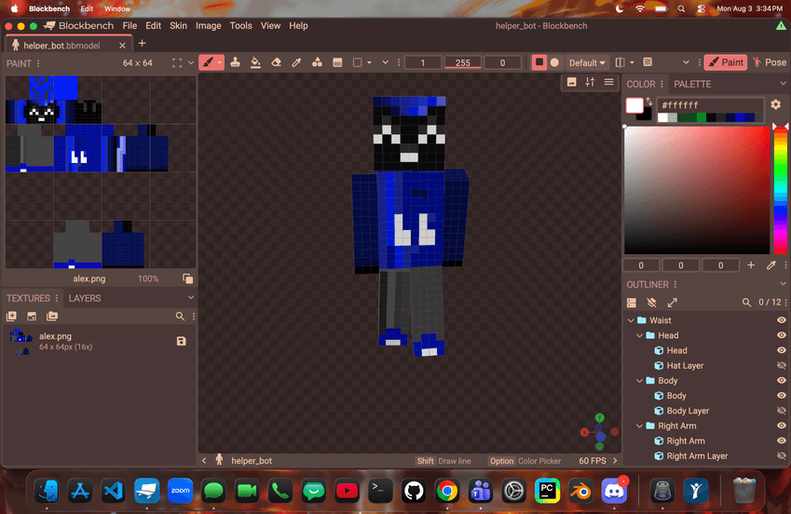This screenshot has width=791, height=514.
Task: Hide the Body cube
Action: [782, 396]
